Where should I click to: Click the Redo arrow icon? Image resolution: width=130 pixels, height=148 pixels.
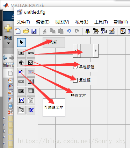click(77, 31)
